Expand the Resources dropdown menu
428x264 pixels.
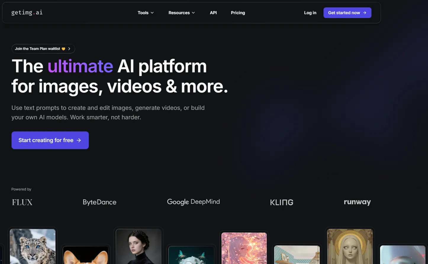(x=181, y=13)
